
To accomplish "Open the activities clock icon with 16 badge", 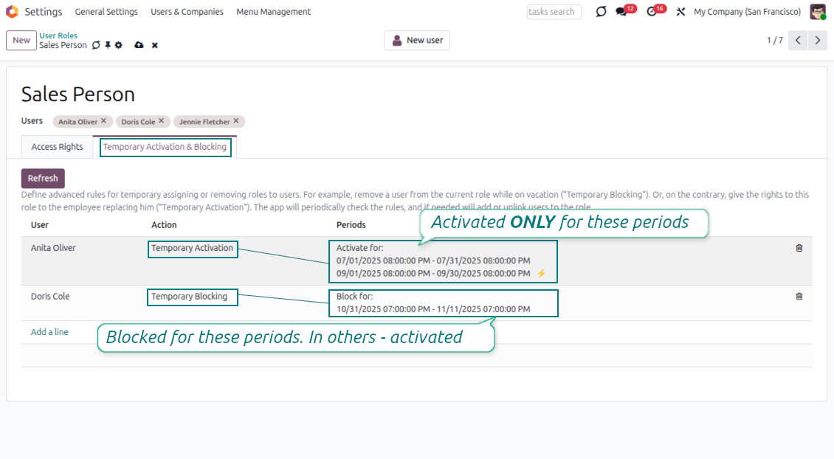I will click(x=652, y=12).
